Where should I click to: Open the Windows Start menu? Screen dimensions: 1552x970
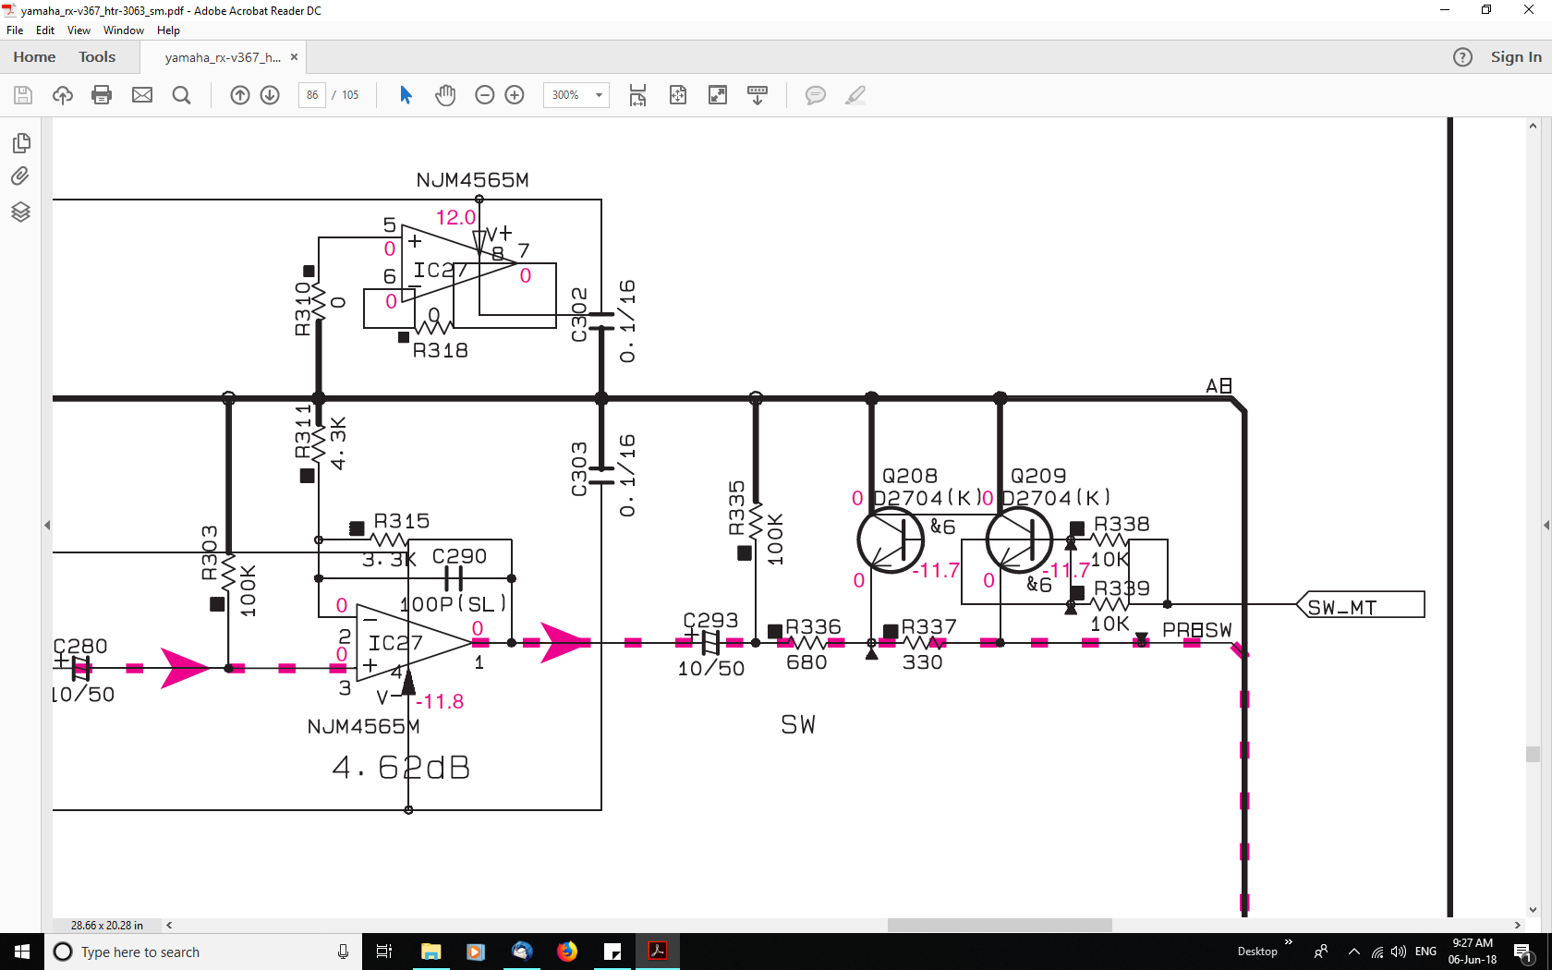click(x=22, y=952)
